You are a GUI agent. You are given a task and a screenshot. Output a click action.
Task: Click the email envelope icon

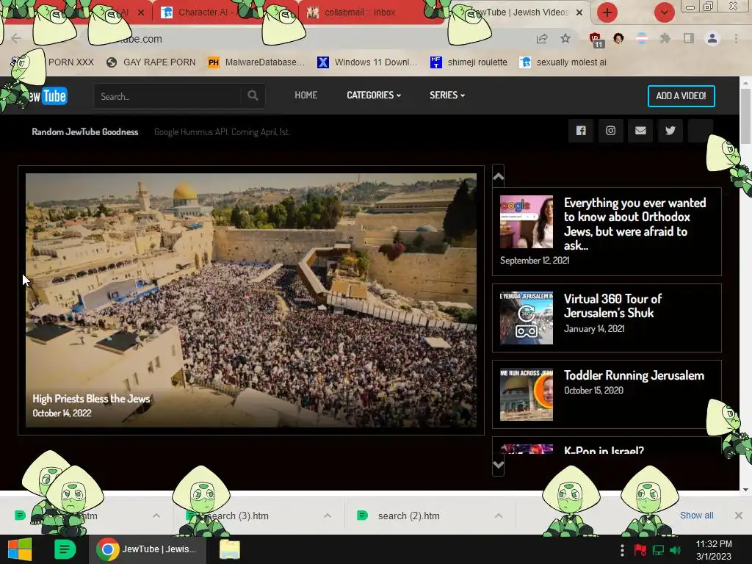click(x=640, y=131)
